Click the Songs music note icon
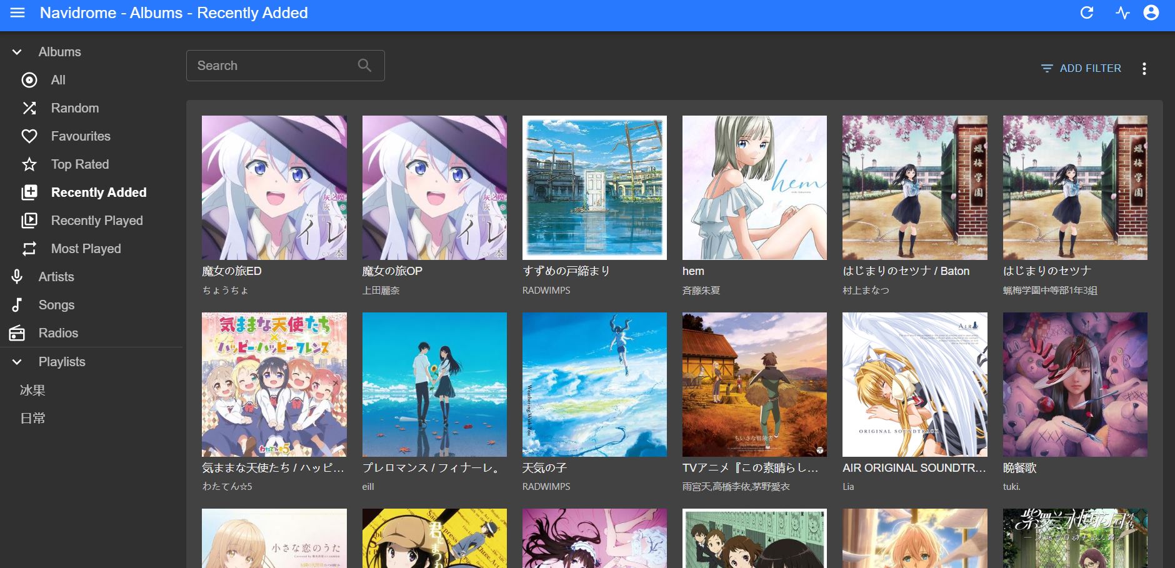Image resolution: width=1175 pixels, height=568 pixels. click(x=17, y=305)
